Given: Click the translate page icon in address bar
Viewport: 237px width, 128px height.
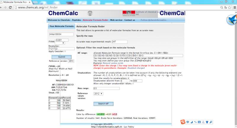Looking at the screenshot, I should tap(226, 7).
